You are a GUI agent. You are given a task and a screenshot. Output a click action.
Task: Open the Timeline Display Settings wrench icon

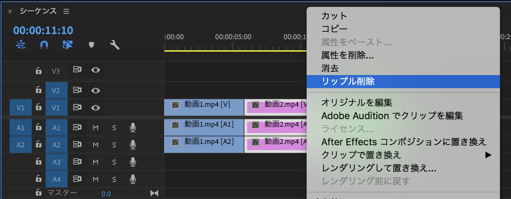click(x=114, y=44)
